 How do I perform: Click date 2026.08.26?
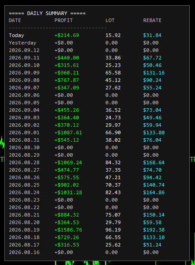(x=24, y=177)
